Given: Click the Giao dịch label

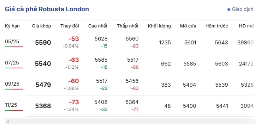Looking at the screenshot, I should click(x=243, y=10).
